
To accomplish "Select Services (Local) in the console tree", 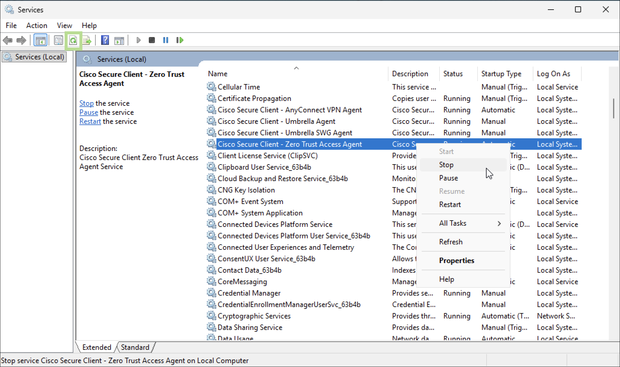I will click(x=34, y=57).
